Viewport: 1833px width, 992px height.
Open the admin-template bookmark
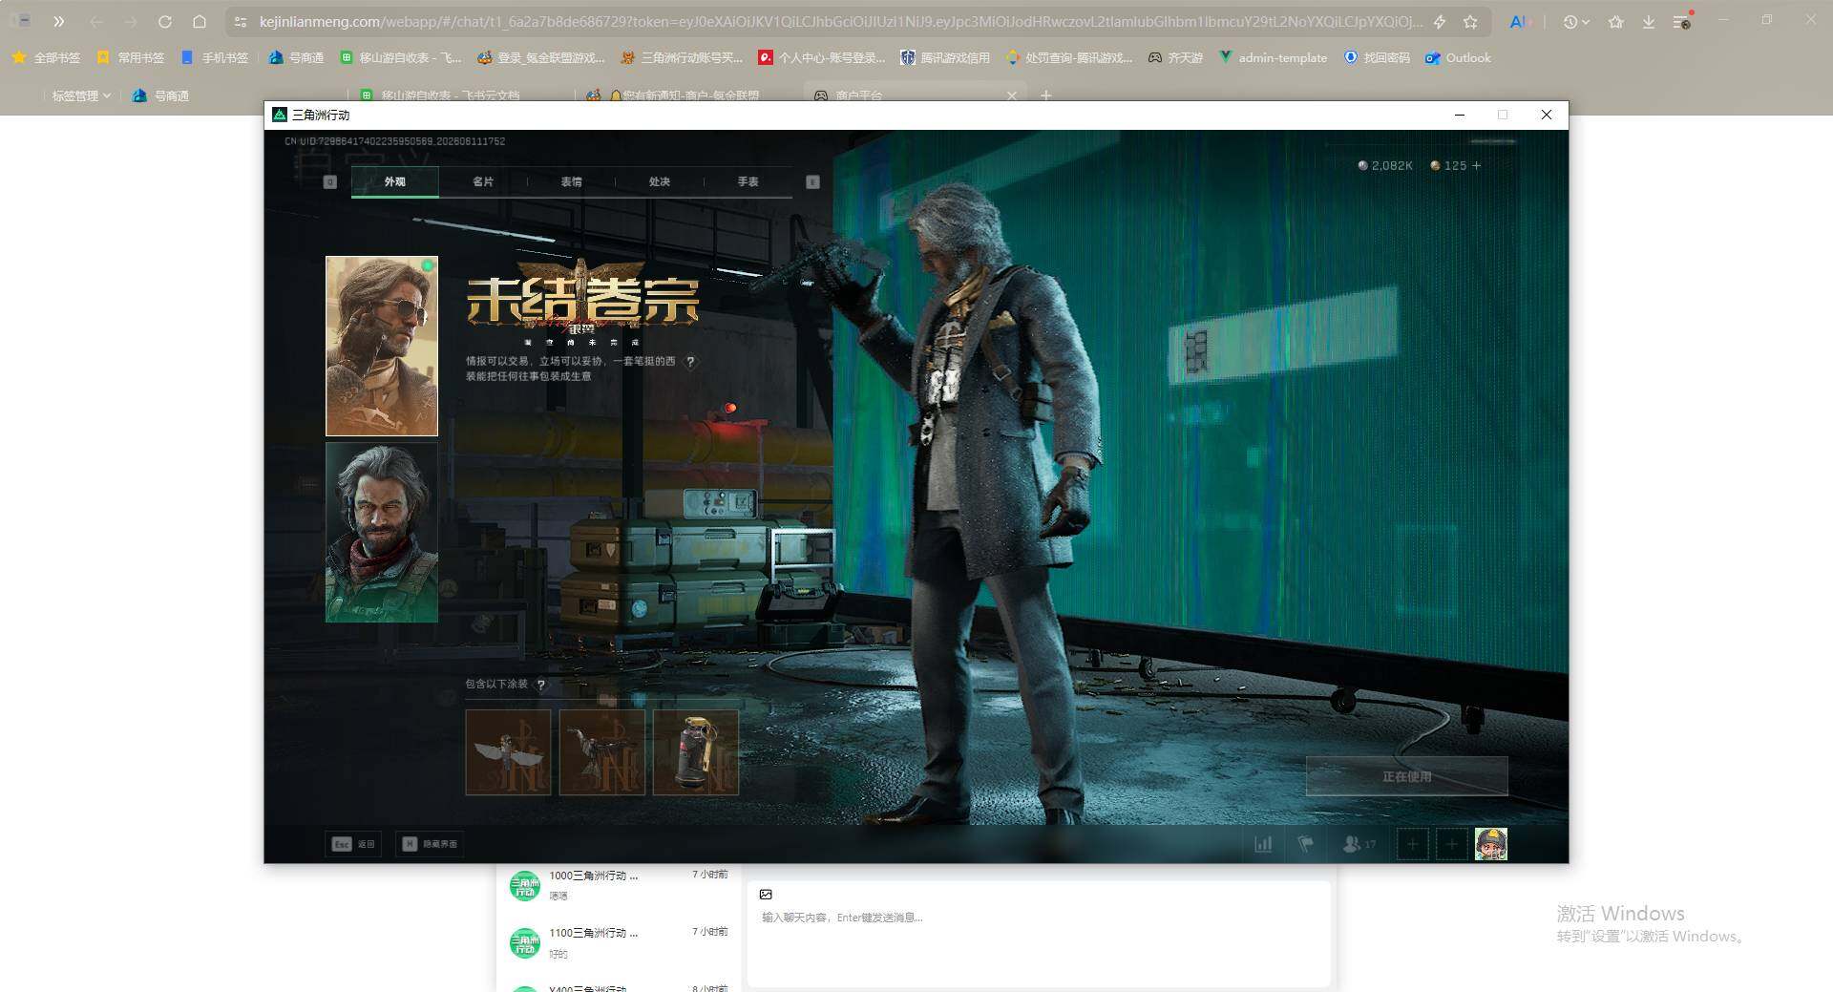pos(1273,58)
